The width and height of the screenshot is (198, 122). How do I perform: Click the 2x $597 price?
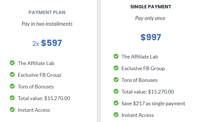click(x=47, y=43)
